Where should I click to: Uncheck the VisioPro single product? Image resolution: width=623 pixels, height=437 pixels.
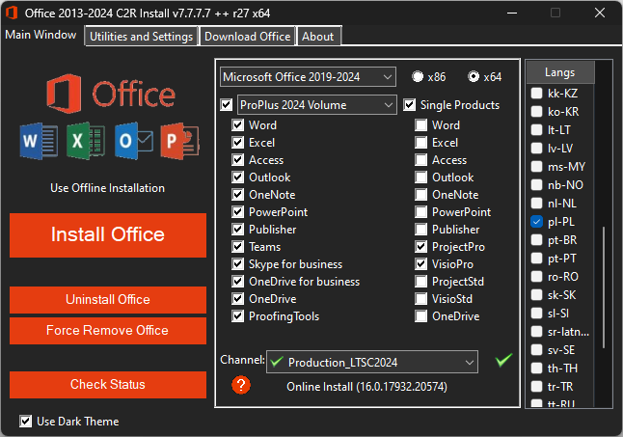pos(420,264)
